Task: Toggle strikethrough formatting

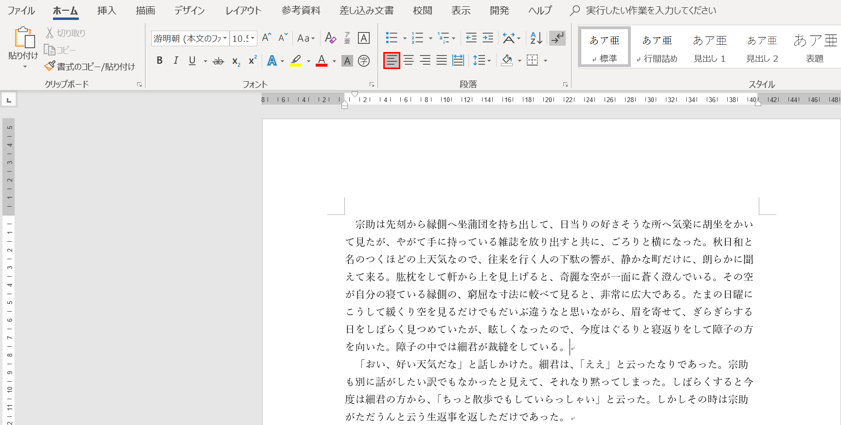Action: coord(218,61)
